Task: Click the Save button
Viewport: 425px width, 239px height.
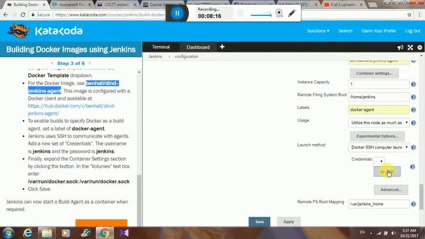Action: point(260,222)
